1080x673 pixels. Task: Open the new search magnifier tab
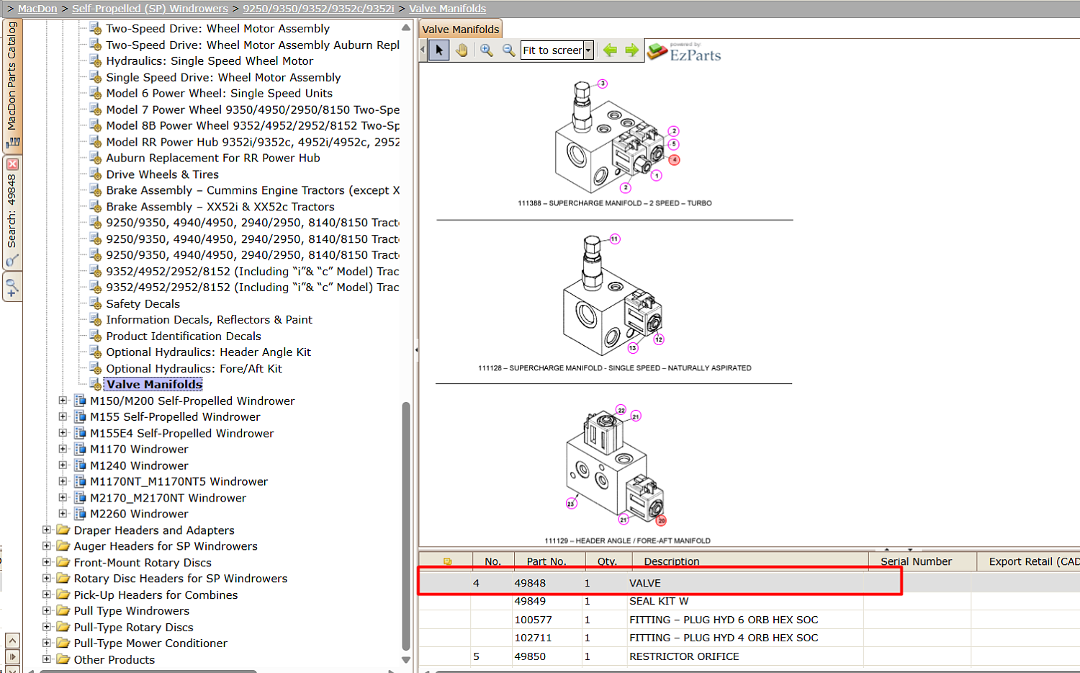pyautogui.click(x=12, y=288)
